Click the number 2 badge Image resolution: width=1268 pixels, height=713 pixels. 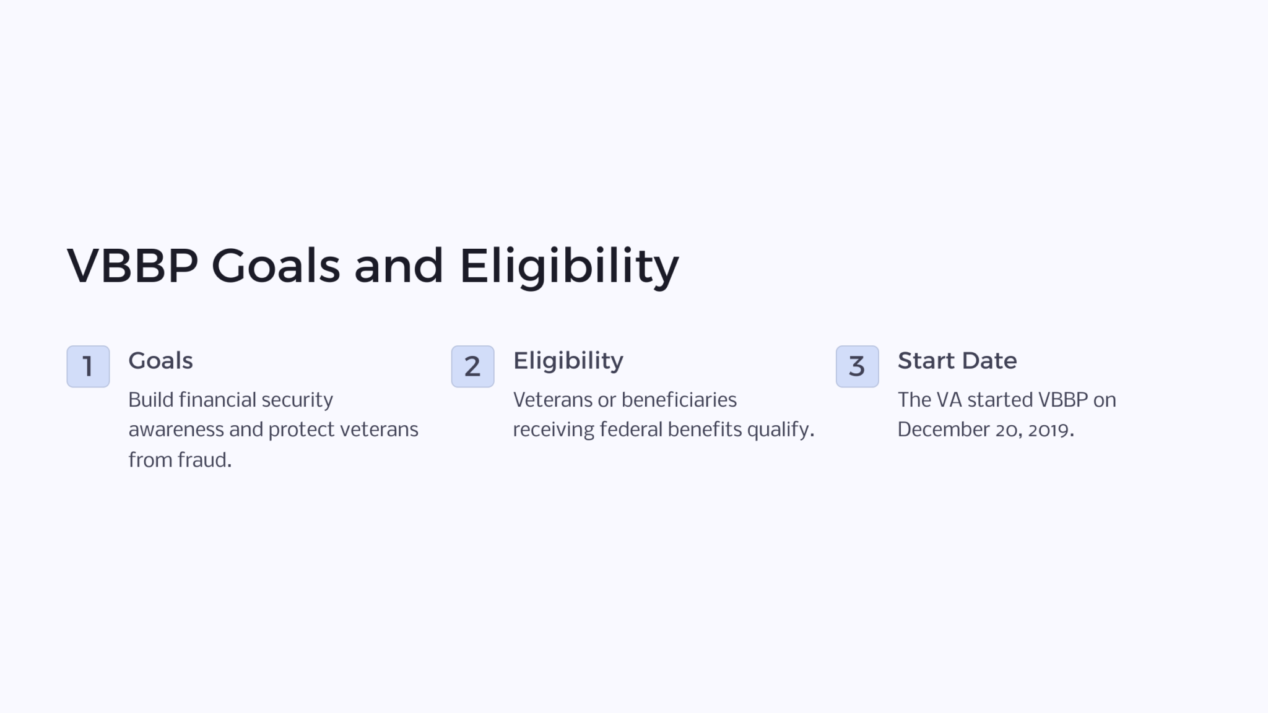(x=472, y=366)
